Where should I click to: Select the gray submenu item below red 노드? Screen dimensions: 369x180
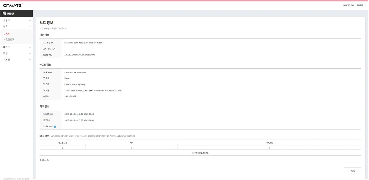[10, 39]
